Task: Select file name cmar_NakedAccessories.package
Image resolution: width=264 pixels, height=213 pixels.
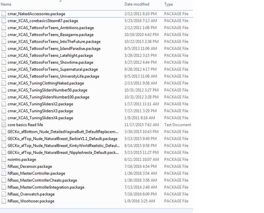Action: (x=36, y=14)
